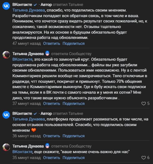Open VK logo avatar on 36-minutes-ago reply

pos(6,115)
